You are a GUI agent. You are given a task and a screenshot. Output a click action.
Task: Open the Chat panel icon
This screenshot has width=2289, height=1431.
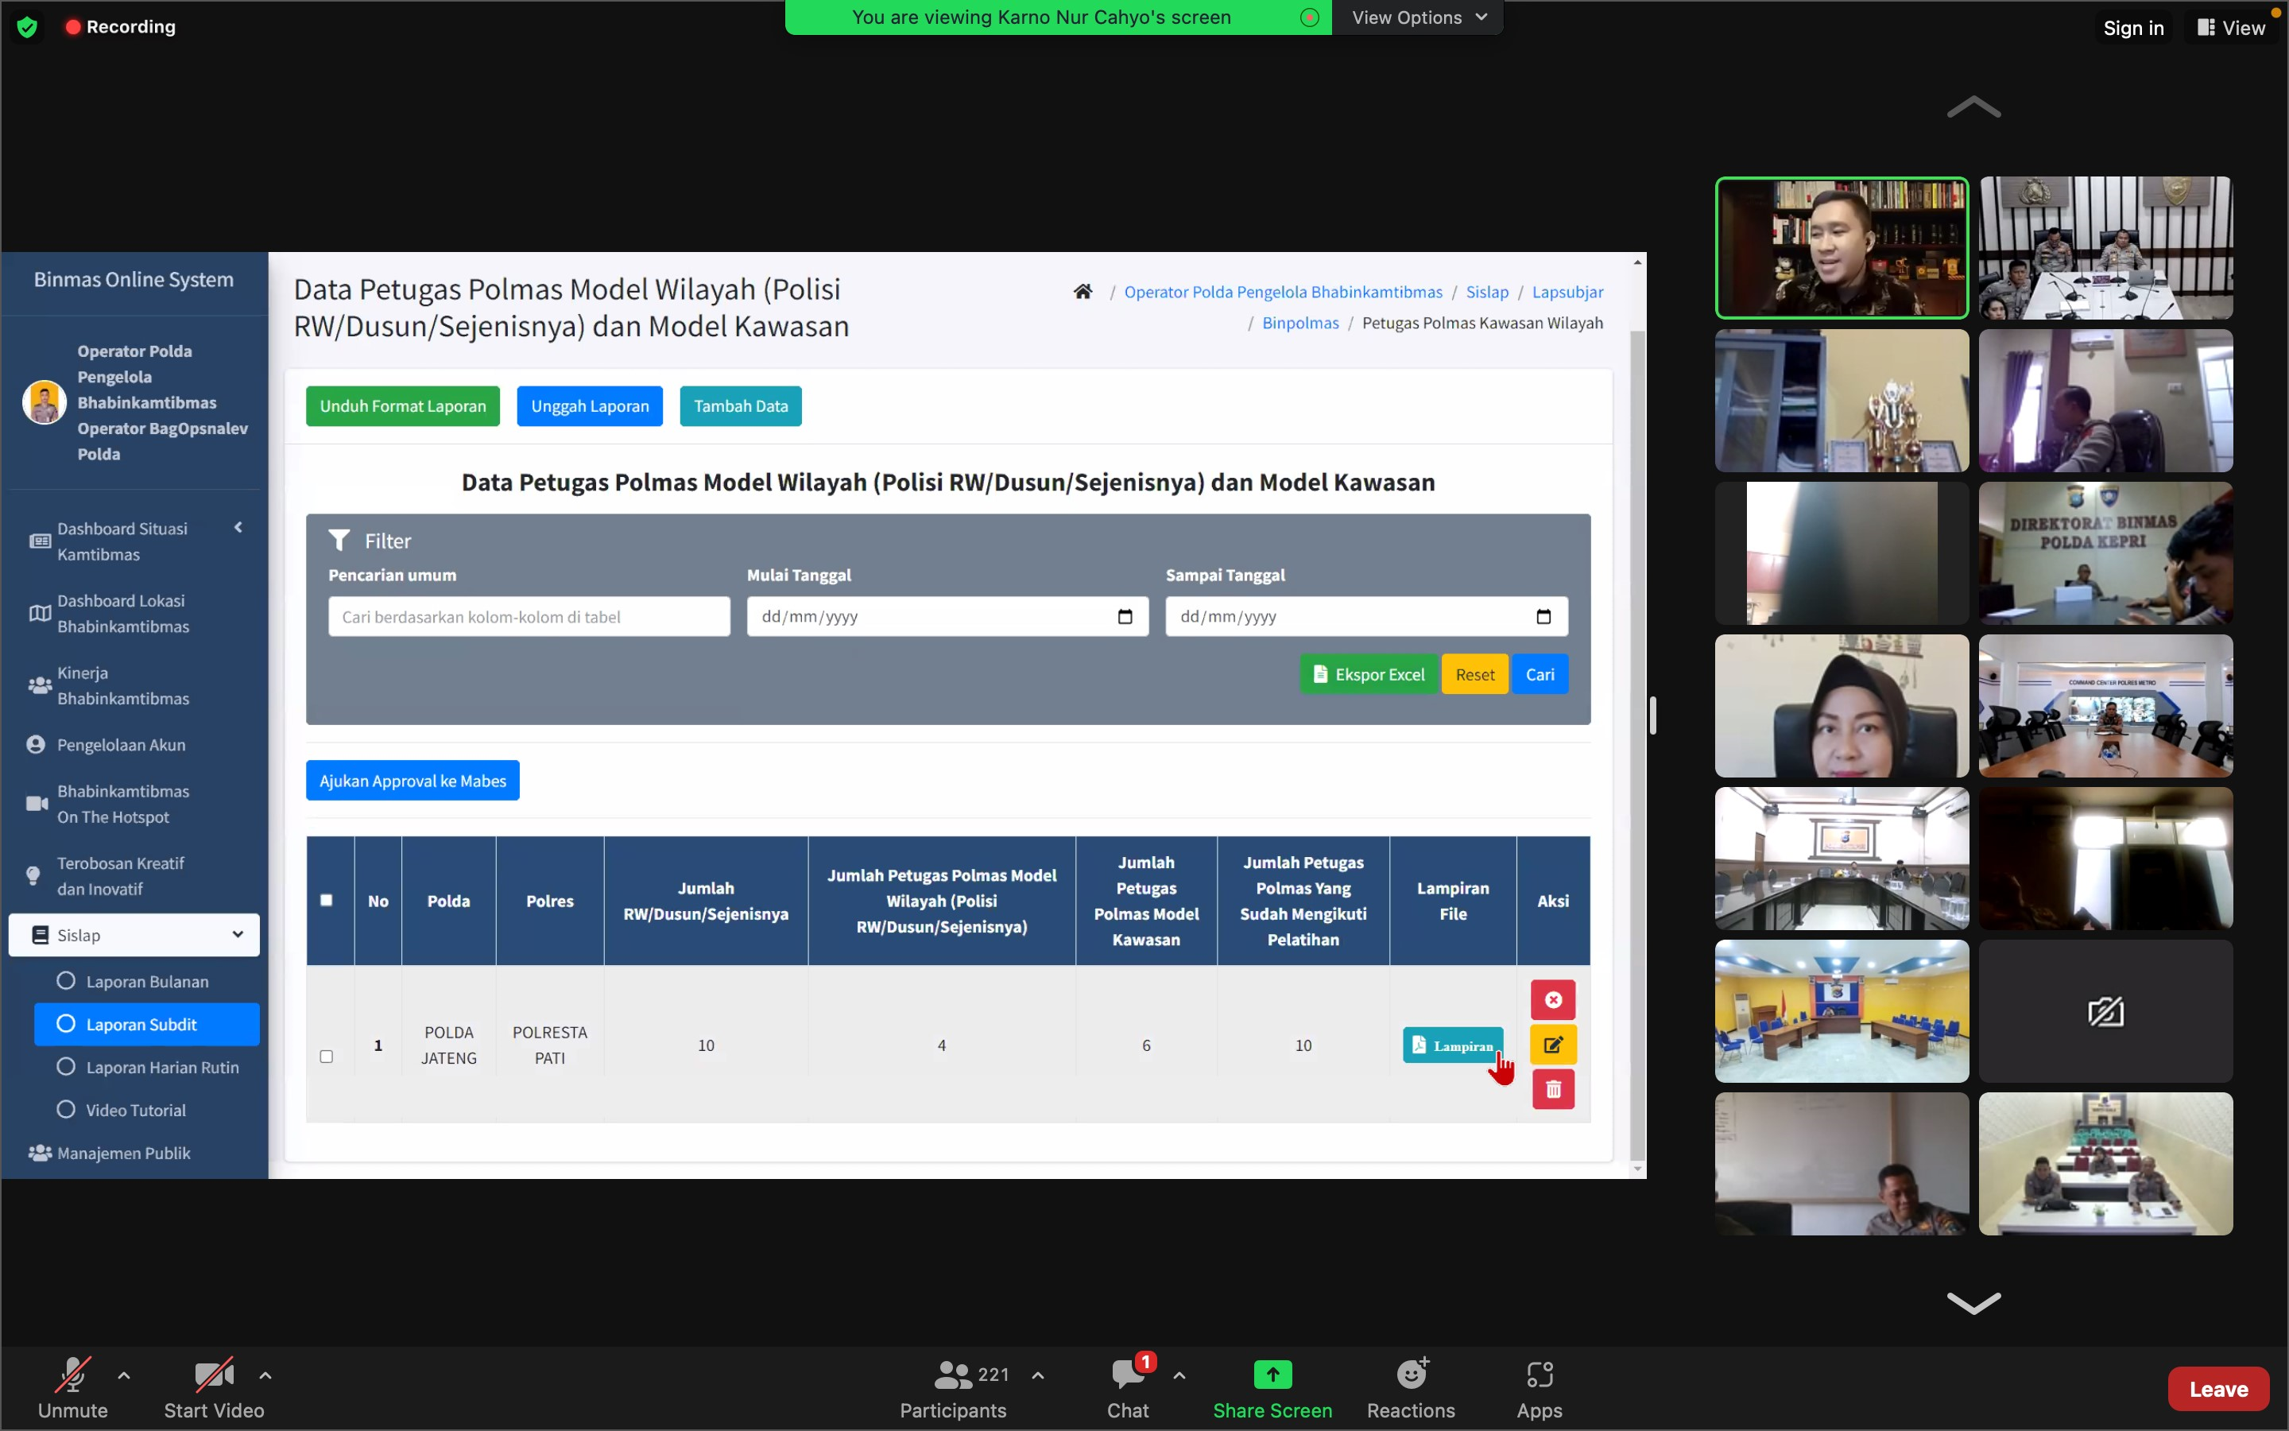point(1126,1375)
